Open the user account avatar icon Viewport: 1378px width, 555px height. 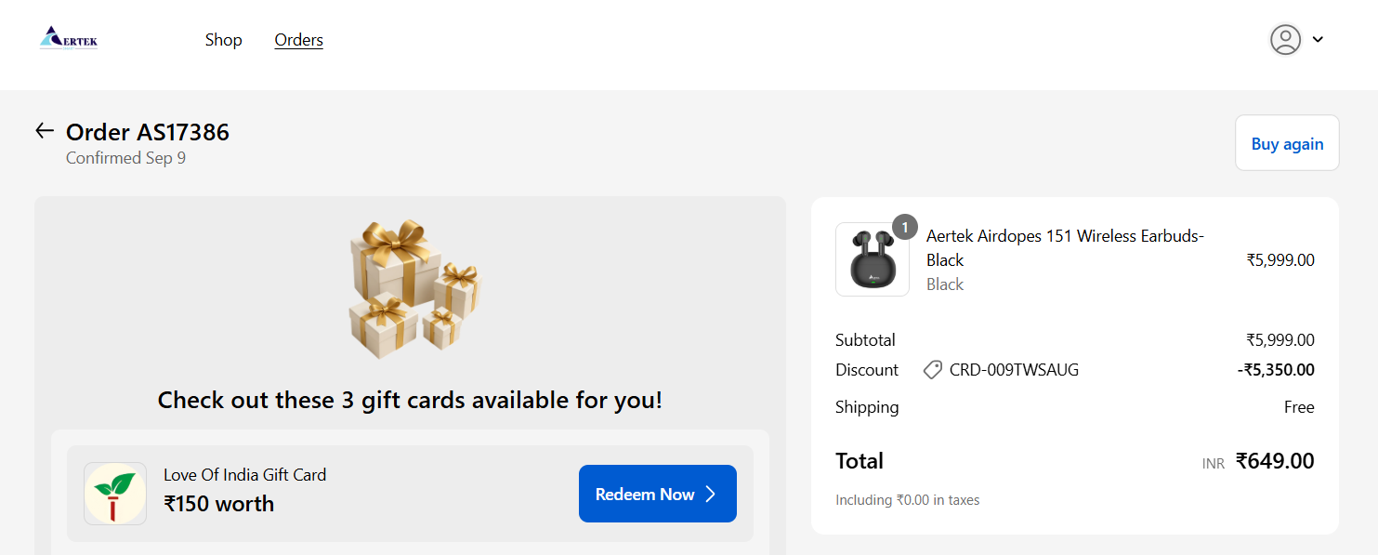click(1285, 39)
